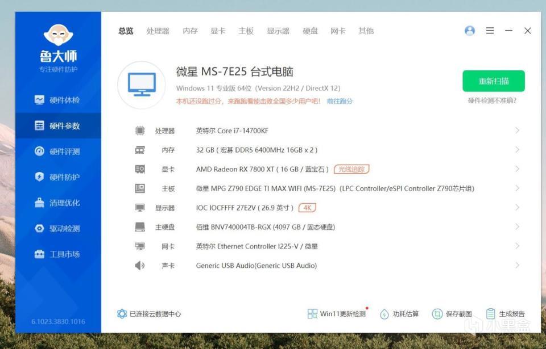Click the 微星 MS-7E25 台式电脑 title

point(235,72)
